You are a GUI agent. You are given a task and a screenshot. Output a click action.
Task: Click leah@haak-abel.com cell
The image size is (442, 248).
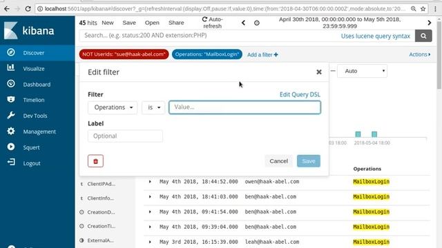pyautogui.click(x=271, y=242)
